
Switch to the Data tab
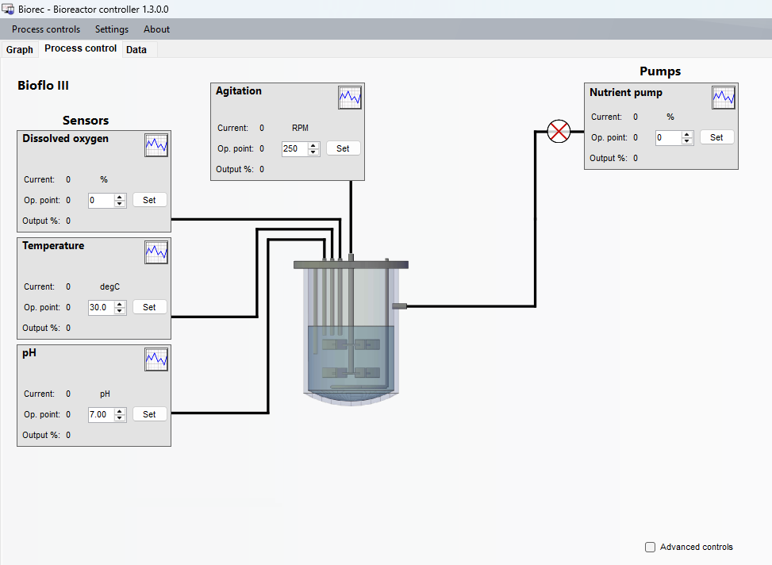(x=136, y=50)
